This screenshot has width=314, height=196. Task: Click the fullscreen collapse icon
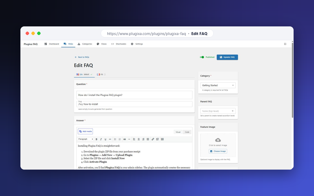[x=285, y=44]
